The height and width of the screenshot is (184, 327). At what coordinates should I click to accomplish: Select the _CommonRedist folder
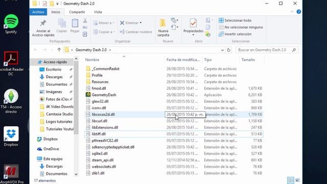(106, 68)
